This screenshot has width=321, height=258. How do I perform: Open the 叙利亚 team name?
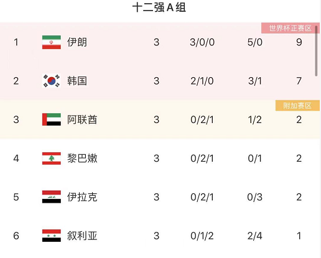82,236
